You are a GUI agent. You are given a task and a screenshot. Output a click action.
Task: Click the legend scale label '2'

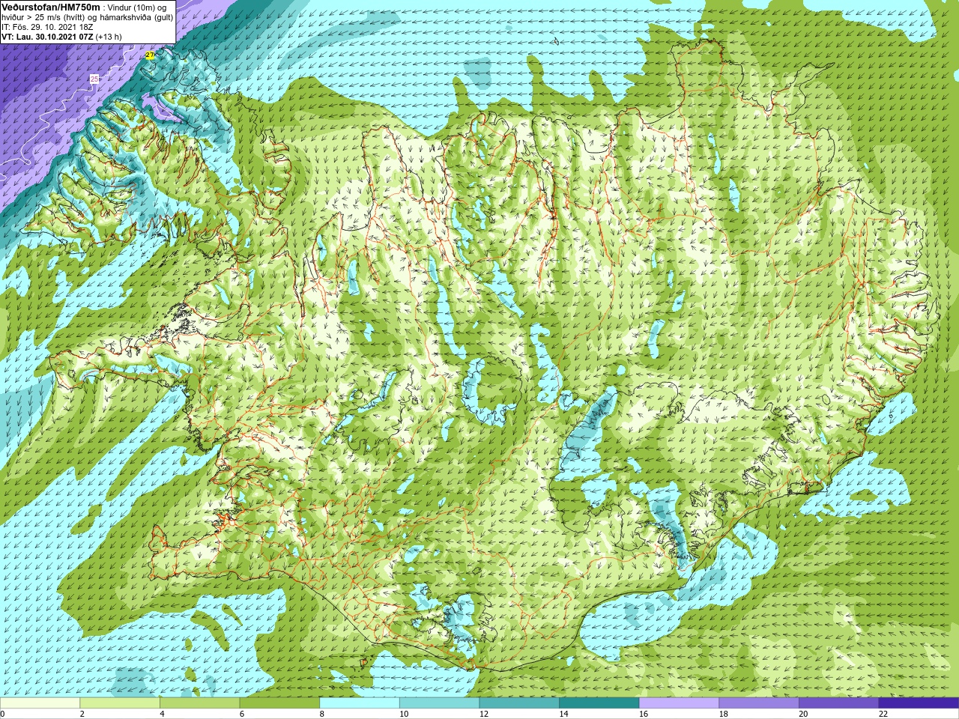click(82, 714)
